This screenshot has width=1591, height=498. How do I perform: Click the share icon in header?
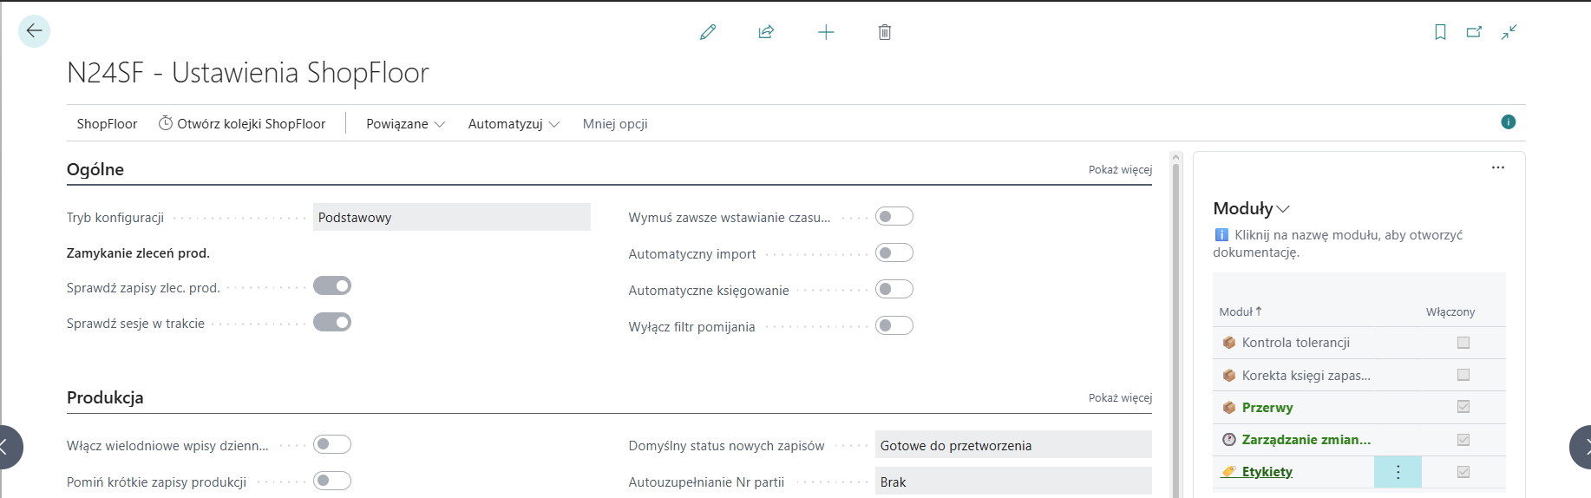click(x=766, y=32)
